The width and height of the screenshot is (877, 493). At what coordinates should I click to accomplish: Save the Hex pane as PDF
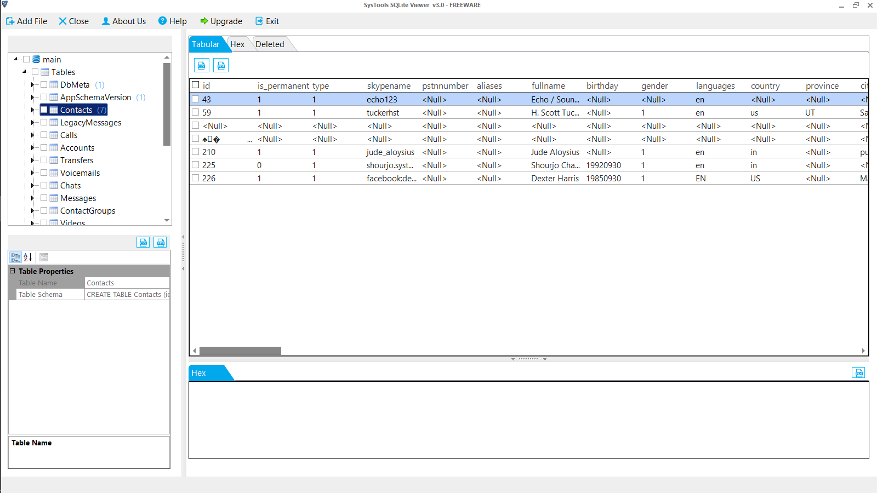pos(858,372)
